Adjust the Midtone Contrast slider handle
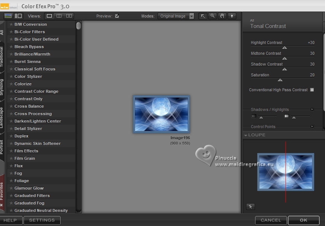This screenshot has height=226, width=325. [x=284, y=58]
